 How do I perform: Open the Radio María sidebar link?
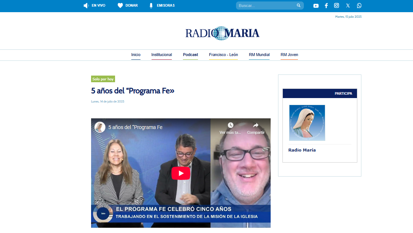click(302, 150)
